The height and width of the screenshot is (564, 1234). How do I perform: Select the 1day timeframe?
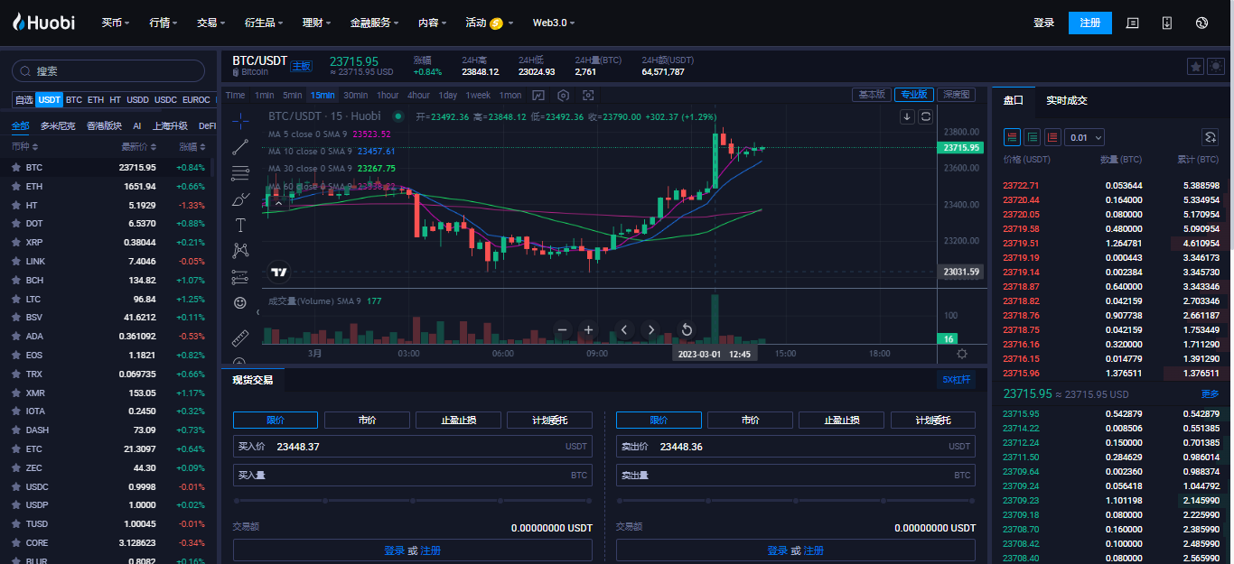447,95
